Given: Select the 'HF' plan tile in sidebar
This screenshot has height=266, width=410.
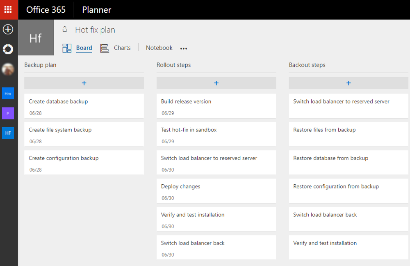Looking at the screenshot, I should pos(8,133).
